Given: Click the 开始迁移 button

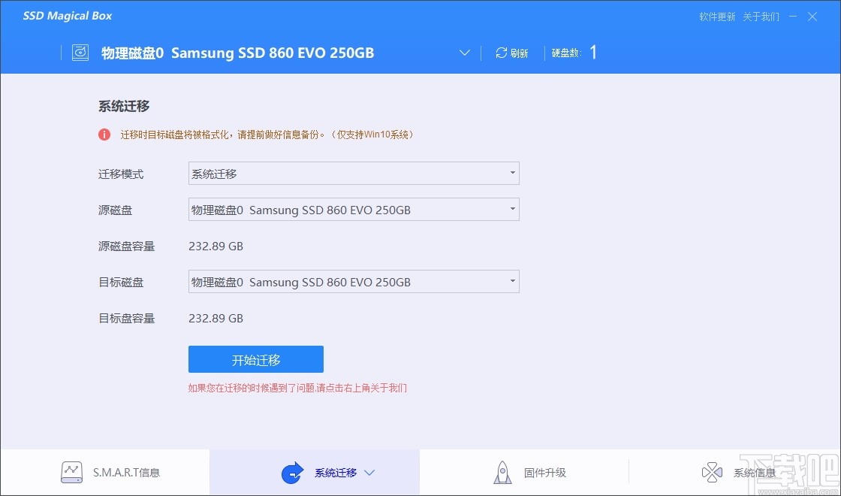Looking at the screenshot, I should point(256,360).
